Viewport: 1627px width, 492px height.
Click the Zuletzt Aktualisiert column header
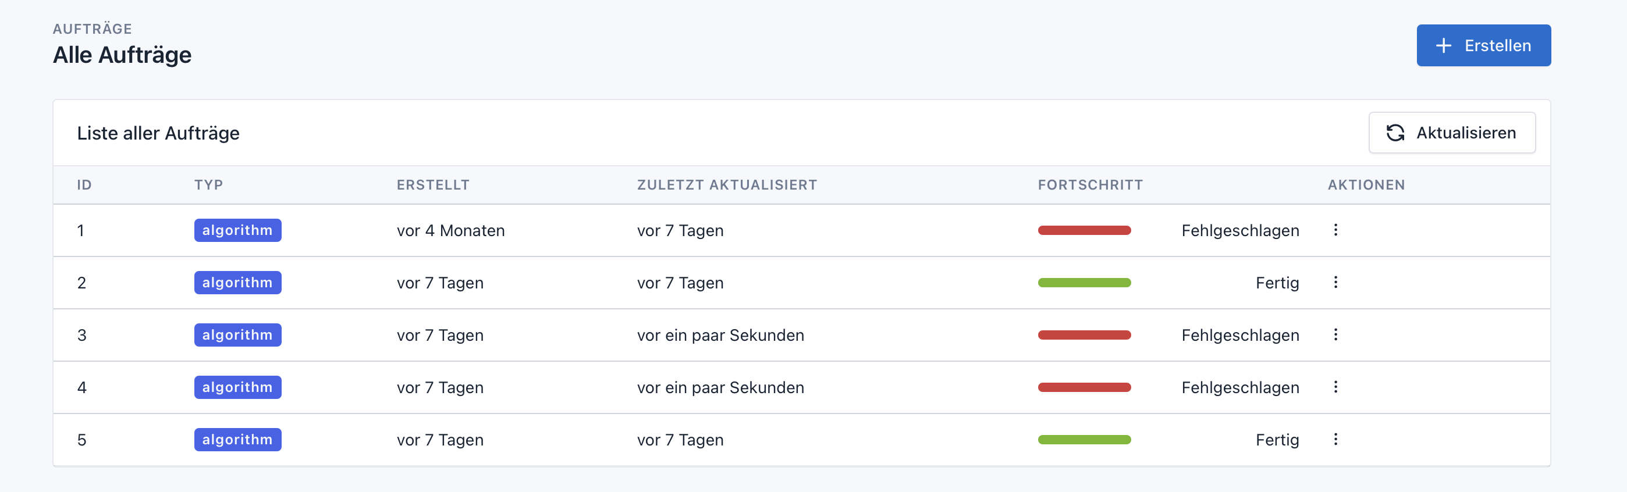[x=727, y=185]
